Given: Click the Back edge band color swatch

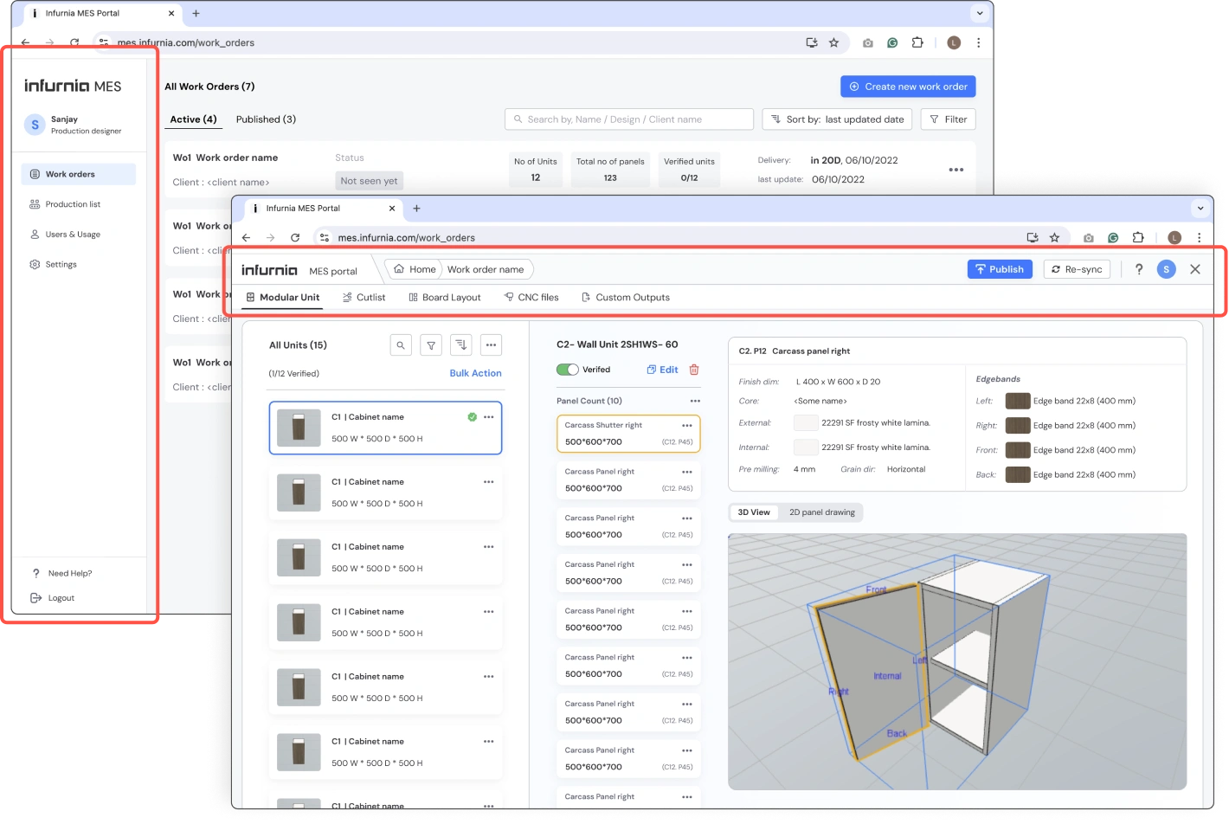Looking at the screenshot, I should click(x=1018, y=474).
